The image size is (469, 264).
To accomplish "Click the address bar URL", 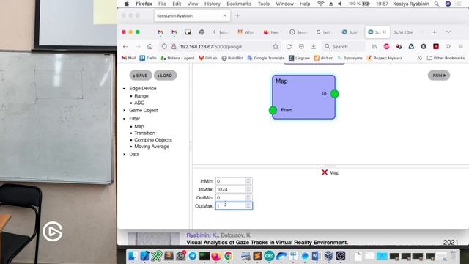I will 211,47.
